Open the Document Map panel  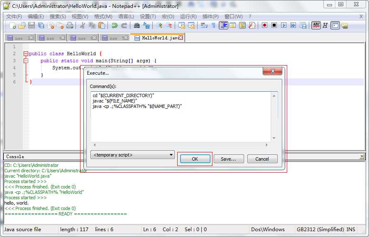pos(242,25)
